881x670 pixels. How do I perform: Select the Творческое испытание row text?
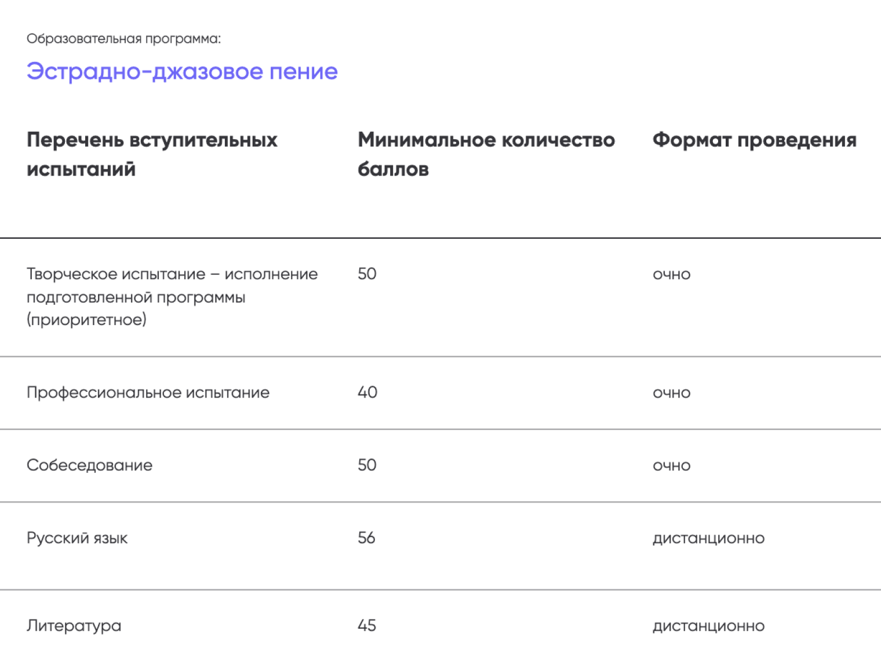172,297
